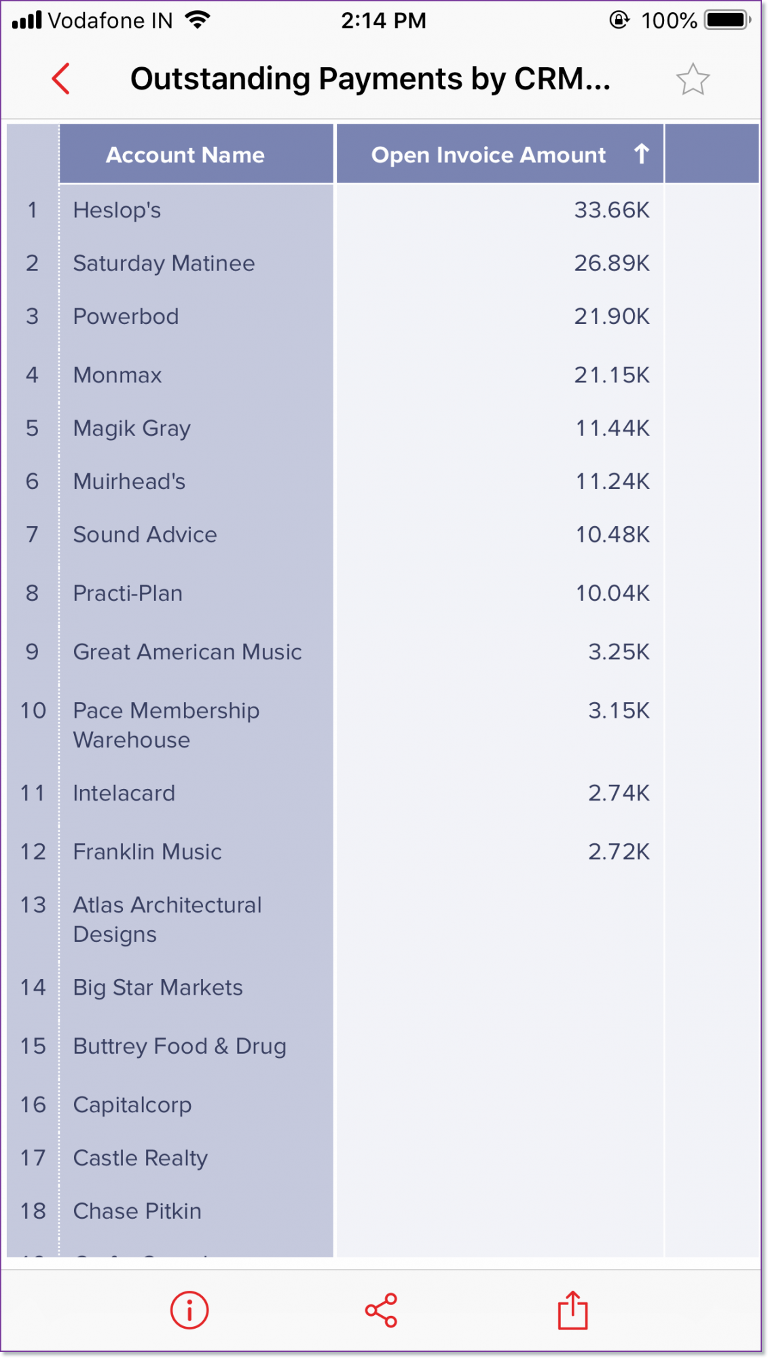This screenshot has width=768, height=1358.
Task: Tap Open Invoice Amount column header
Action: 488,155
